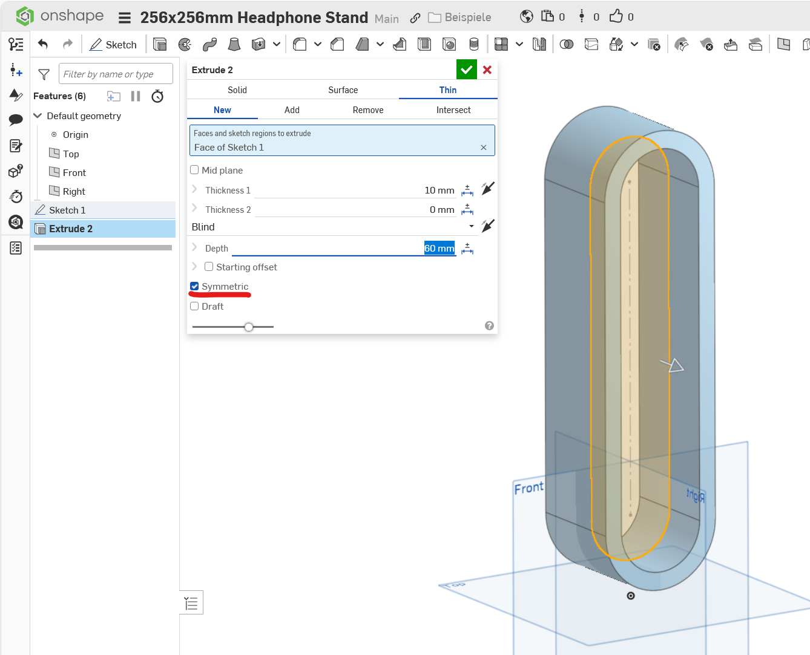Expand the Thickness 2 row
The height and width of the screenshot is (655, 810).
(194, 208)
